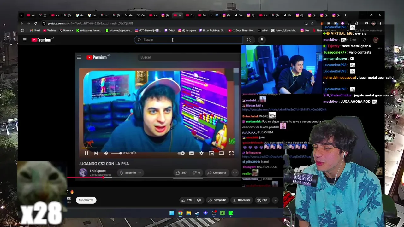Open the cobalt bookmark
404x227 pixels.
(263, 31)
